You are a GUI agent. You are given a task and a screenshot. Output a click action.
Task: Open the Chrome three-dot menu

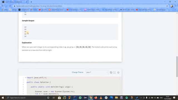pos(175,6)
